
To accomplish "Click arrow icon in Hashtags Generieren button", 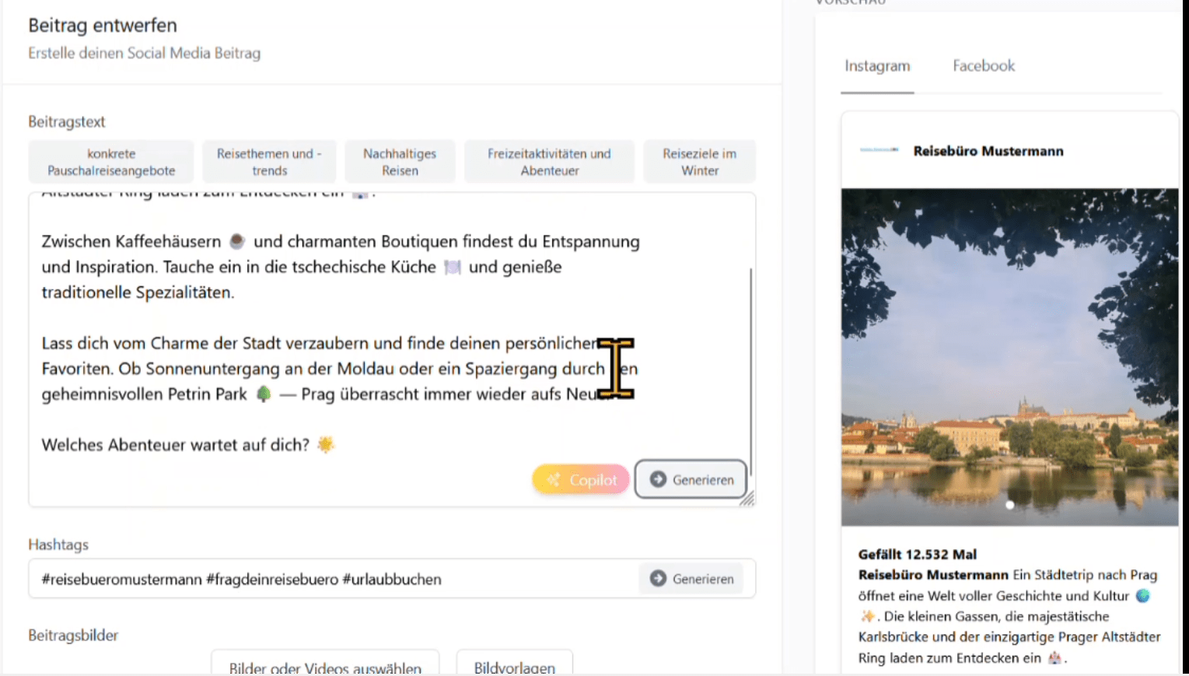I will click(658, 579).
